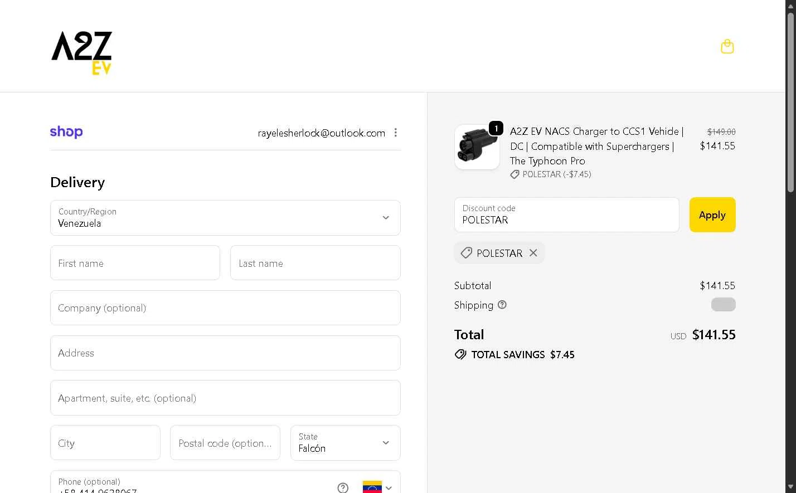Click the rayelesherlock@outlook.com email text
Image resolution: width=796 pixels, height=493 pixels.
coord(322,133)
